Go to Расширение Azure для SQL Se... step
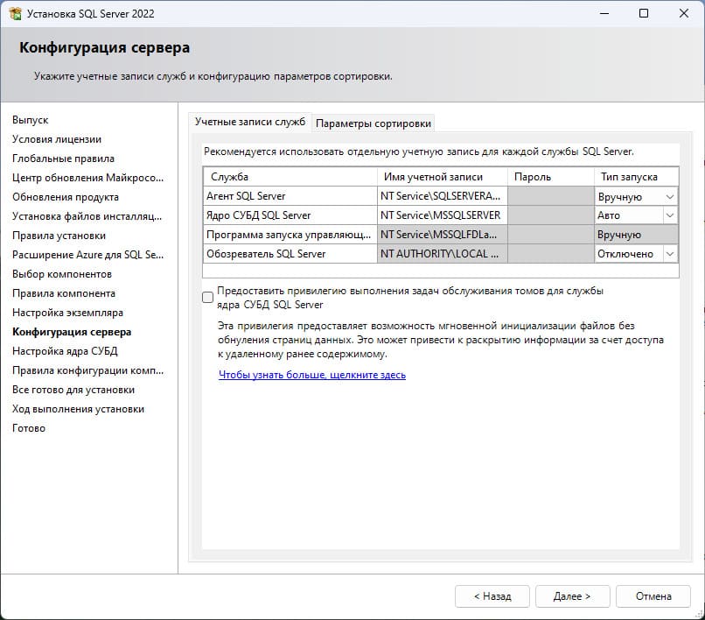705x620 pixels. 87,255
